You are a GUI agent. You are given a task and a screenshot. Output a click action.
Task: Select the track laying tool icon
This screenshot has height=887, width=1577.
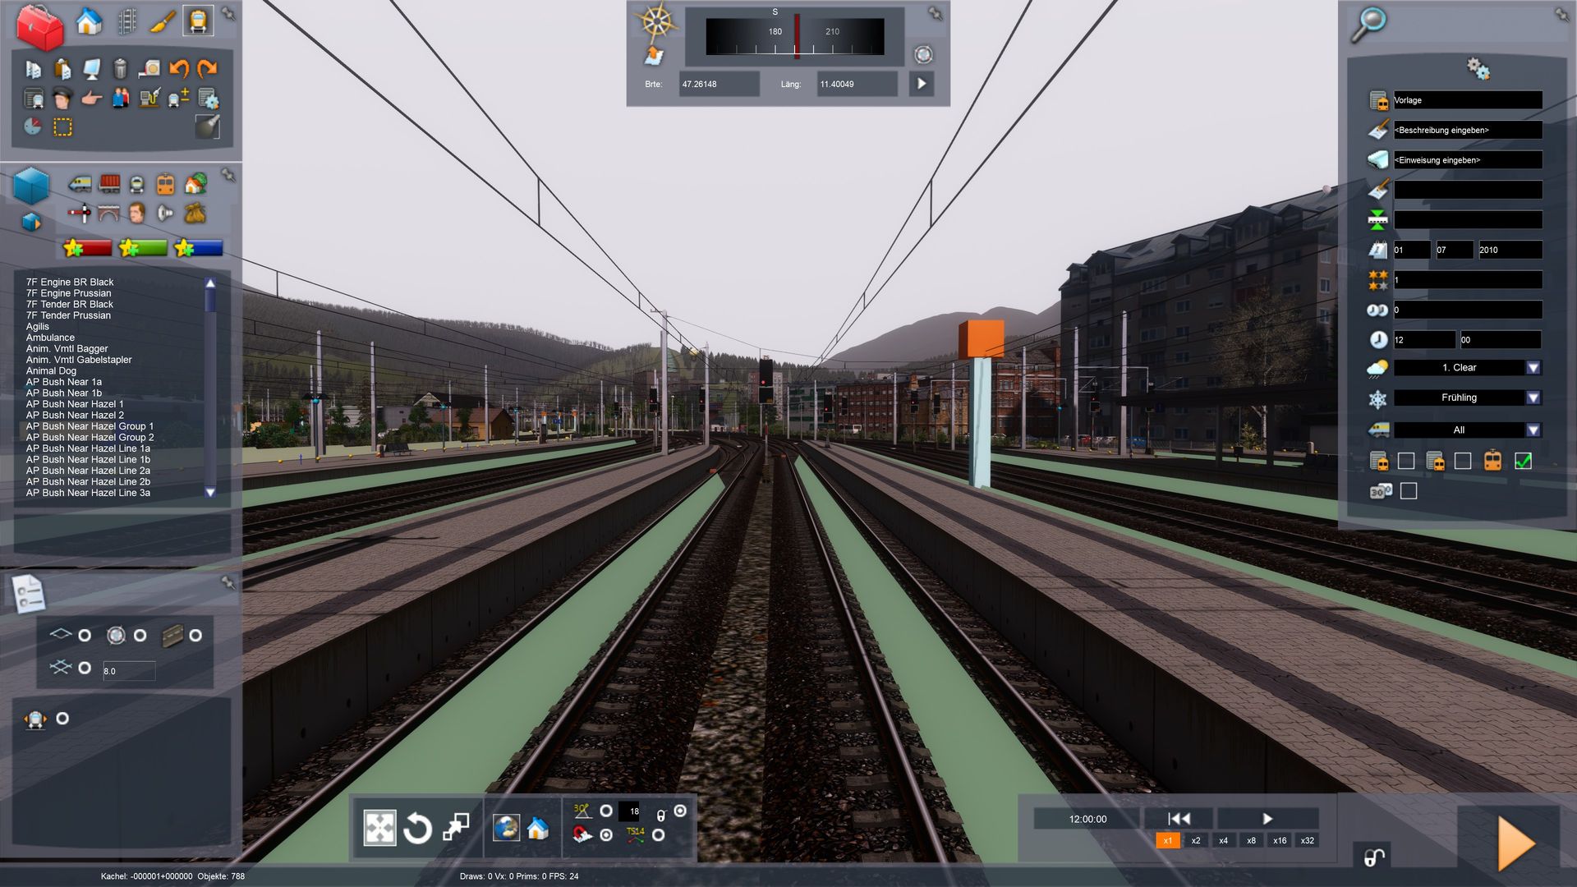(126, 21)
